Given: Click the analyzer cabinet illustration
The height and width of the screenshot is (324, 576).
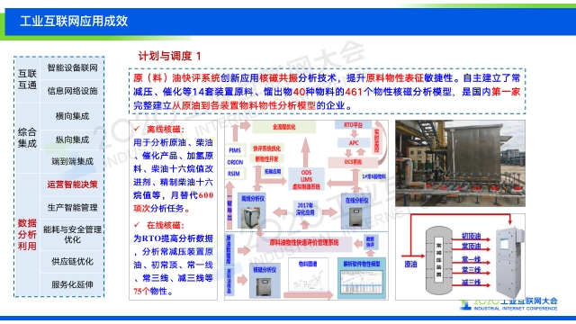Looking at the screenshot, I should click(x=509, y=263).
